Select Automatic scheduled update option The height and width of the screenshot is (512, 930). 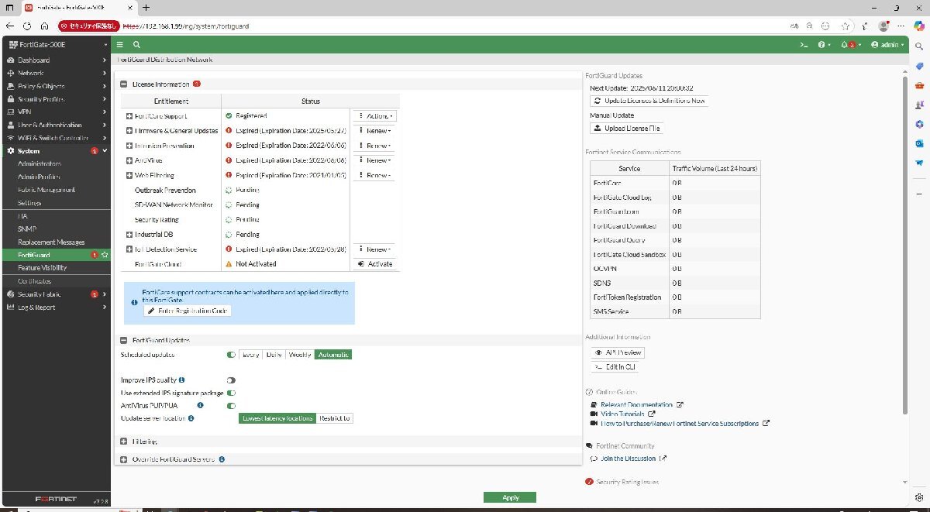coord(333,355)
